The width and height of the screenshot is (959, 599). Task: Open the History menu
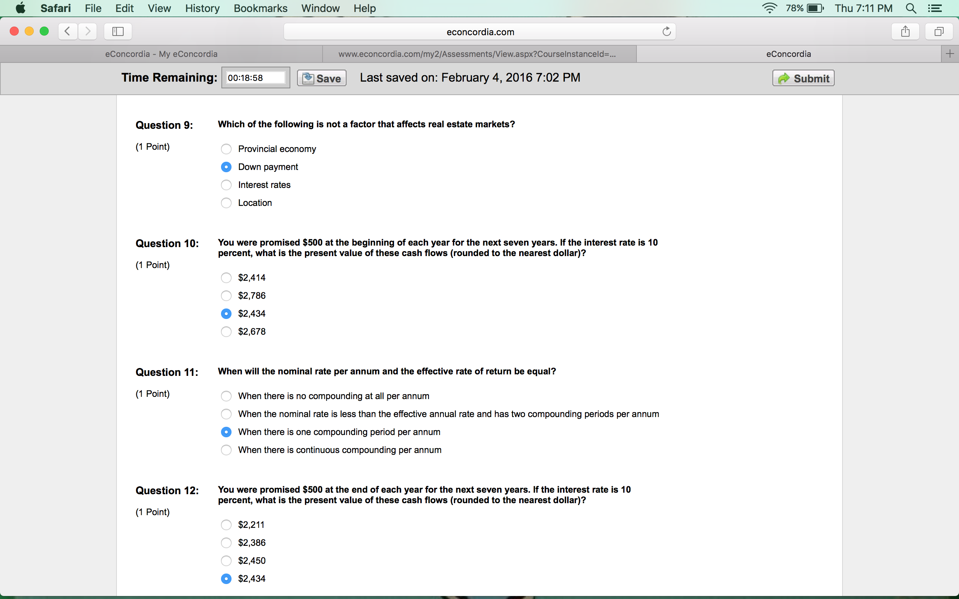pyautogui.click(x=202, y=8)
